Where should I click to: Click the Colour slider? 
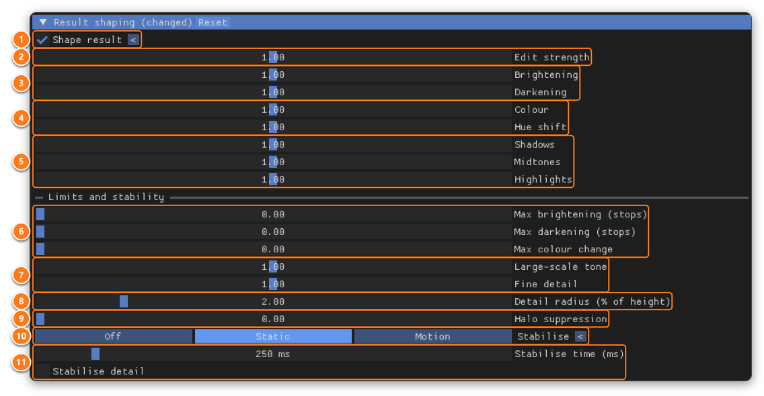pyautogui.click(x=273, y=110)
